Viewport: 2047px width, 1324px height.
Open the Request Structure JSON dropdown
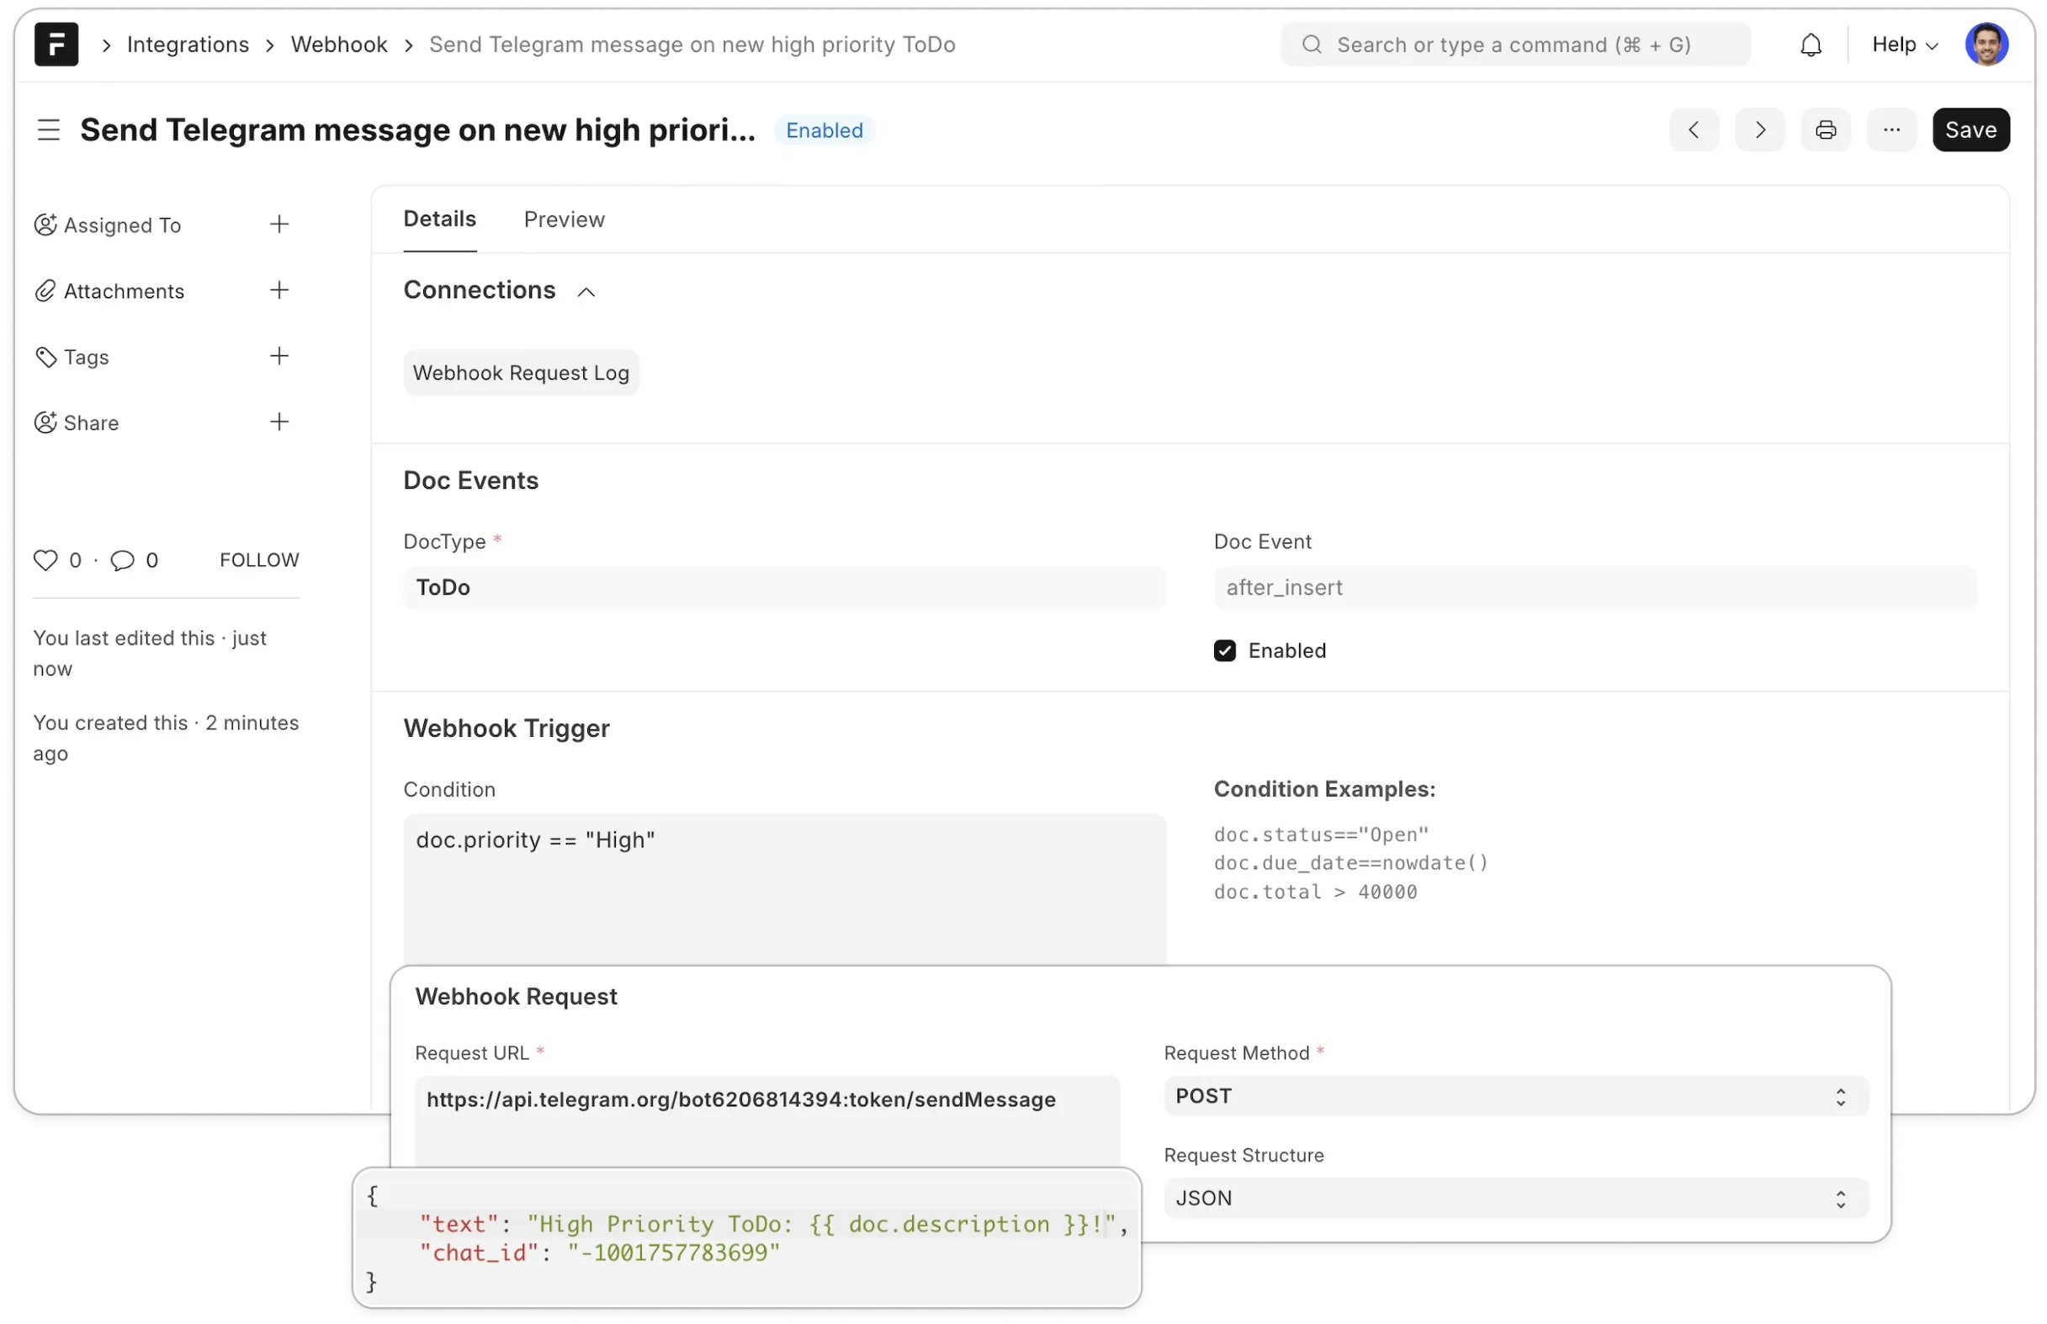1516,1199
